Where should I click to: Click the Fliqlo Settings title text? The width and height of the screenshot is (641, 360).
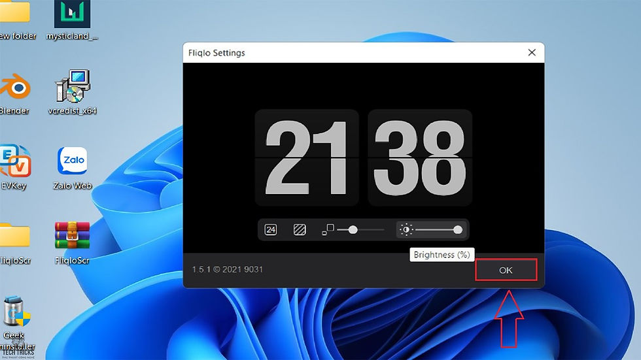tap(217, 53)
